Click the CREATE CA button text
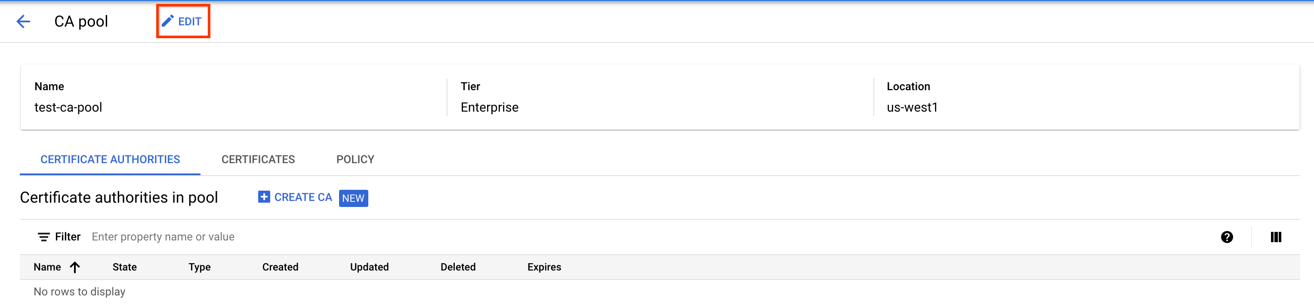 tap(303, 197)
